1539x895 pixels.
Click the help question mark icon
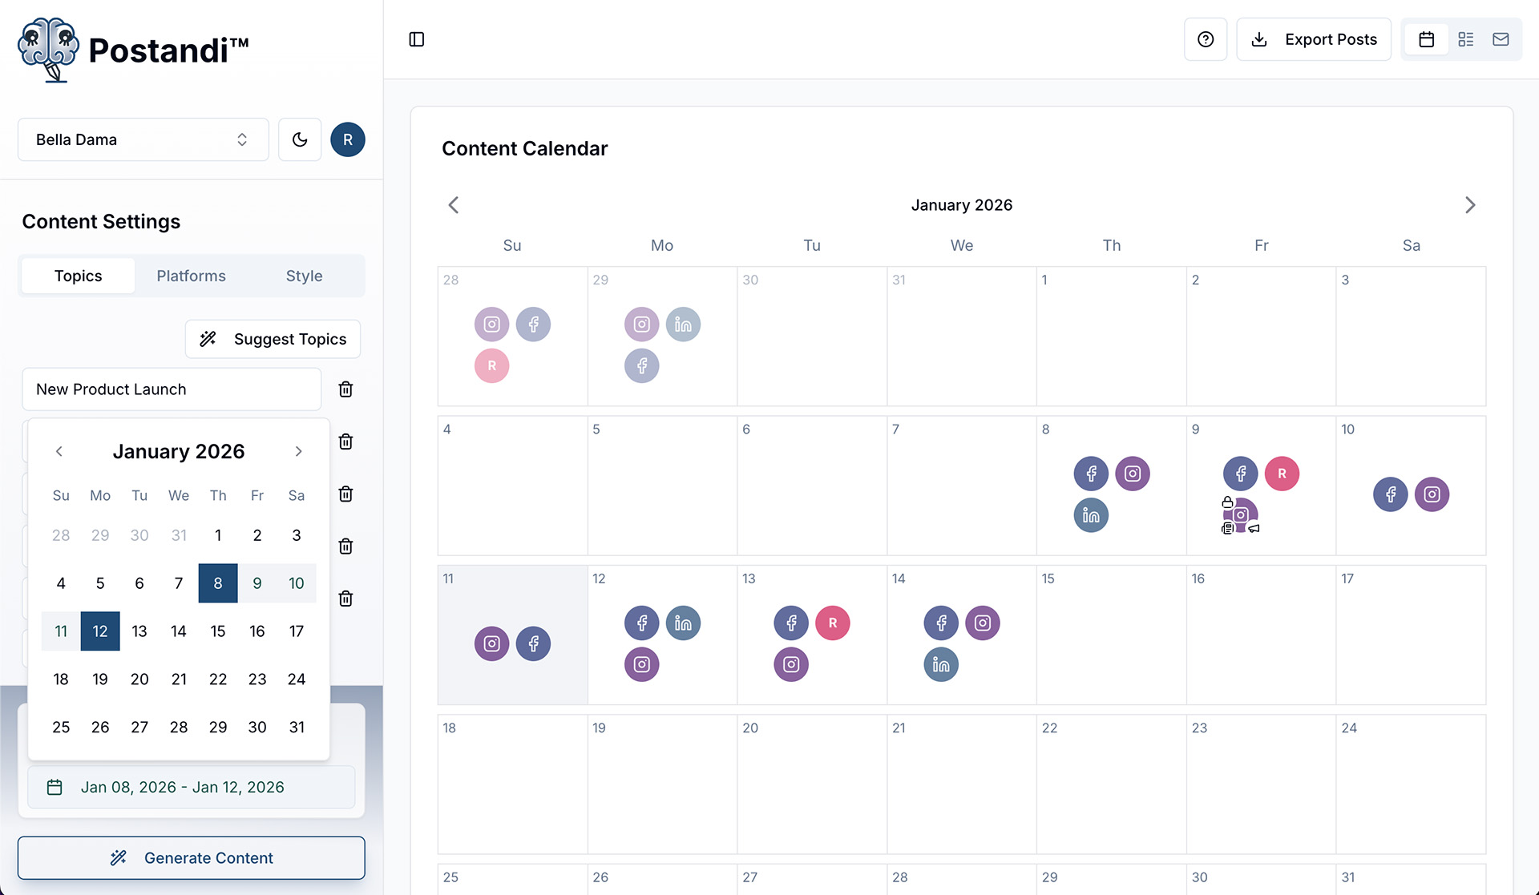tap(1205, 39)
